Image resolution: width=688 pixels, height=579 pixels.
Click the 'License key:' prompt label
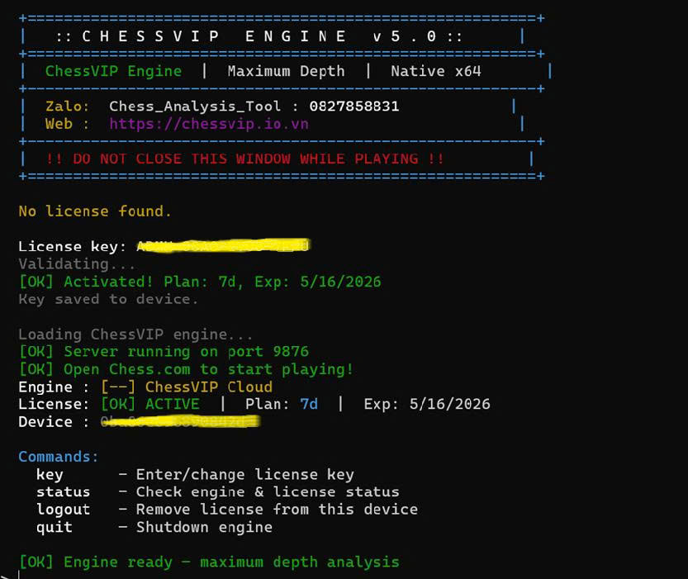point(72,246)
